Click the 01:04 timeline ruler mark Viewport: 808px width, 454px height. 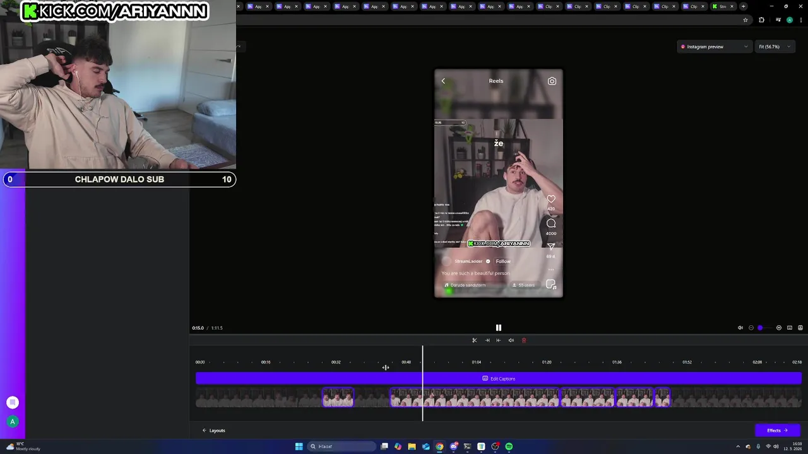(x=477, y=362)
